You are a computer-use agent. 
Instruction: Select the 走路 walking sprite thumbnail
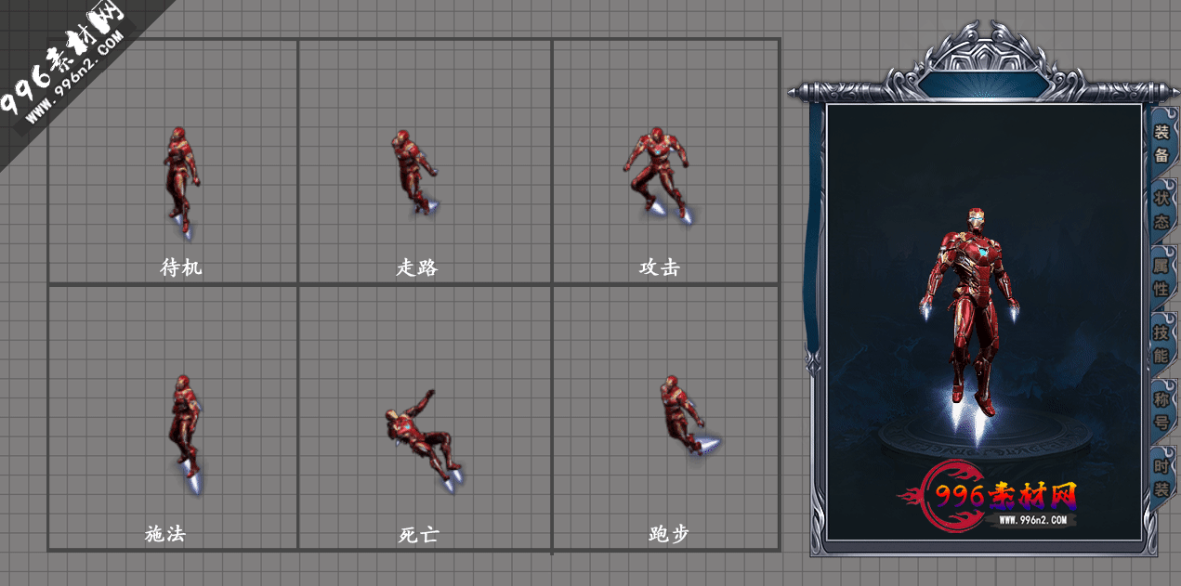pos(413,173)
